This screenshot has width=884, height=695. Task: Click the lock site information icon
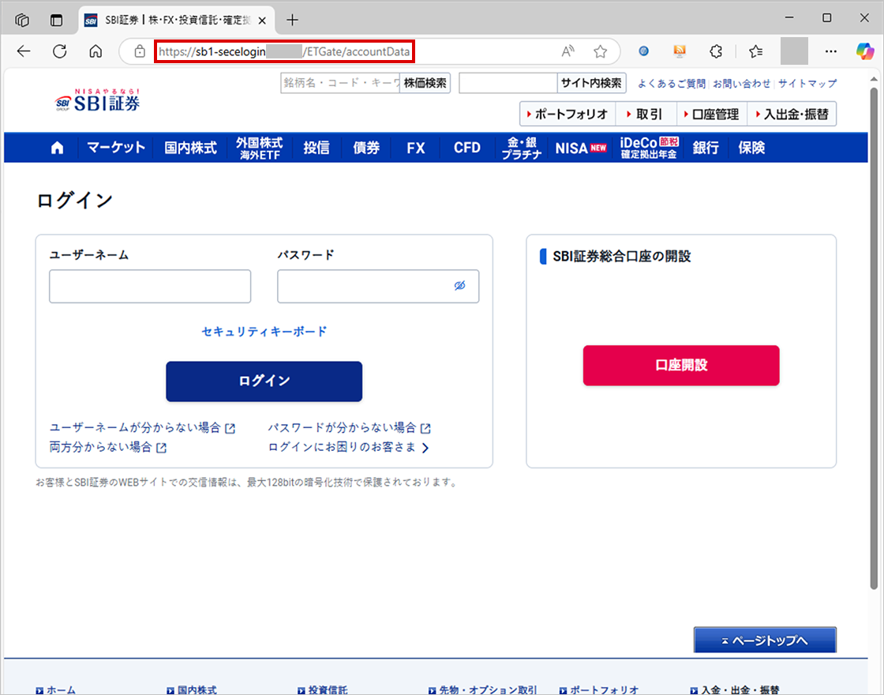coord(140,51)
